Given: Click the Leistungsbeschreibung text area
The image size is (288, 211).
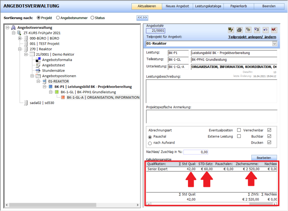Looking at the screenshot, I should 211,91.
